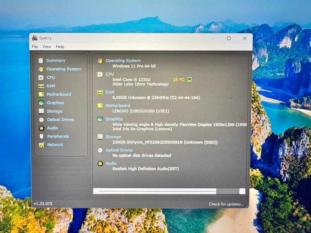Select Motherboard in the sidebar
The image size is (311, 233).
pos(59,94)
